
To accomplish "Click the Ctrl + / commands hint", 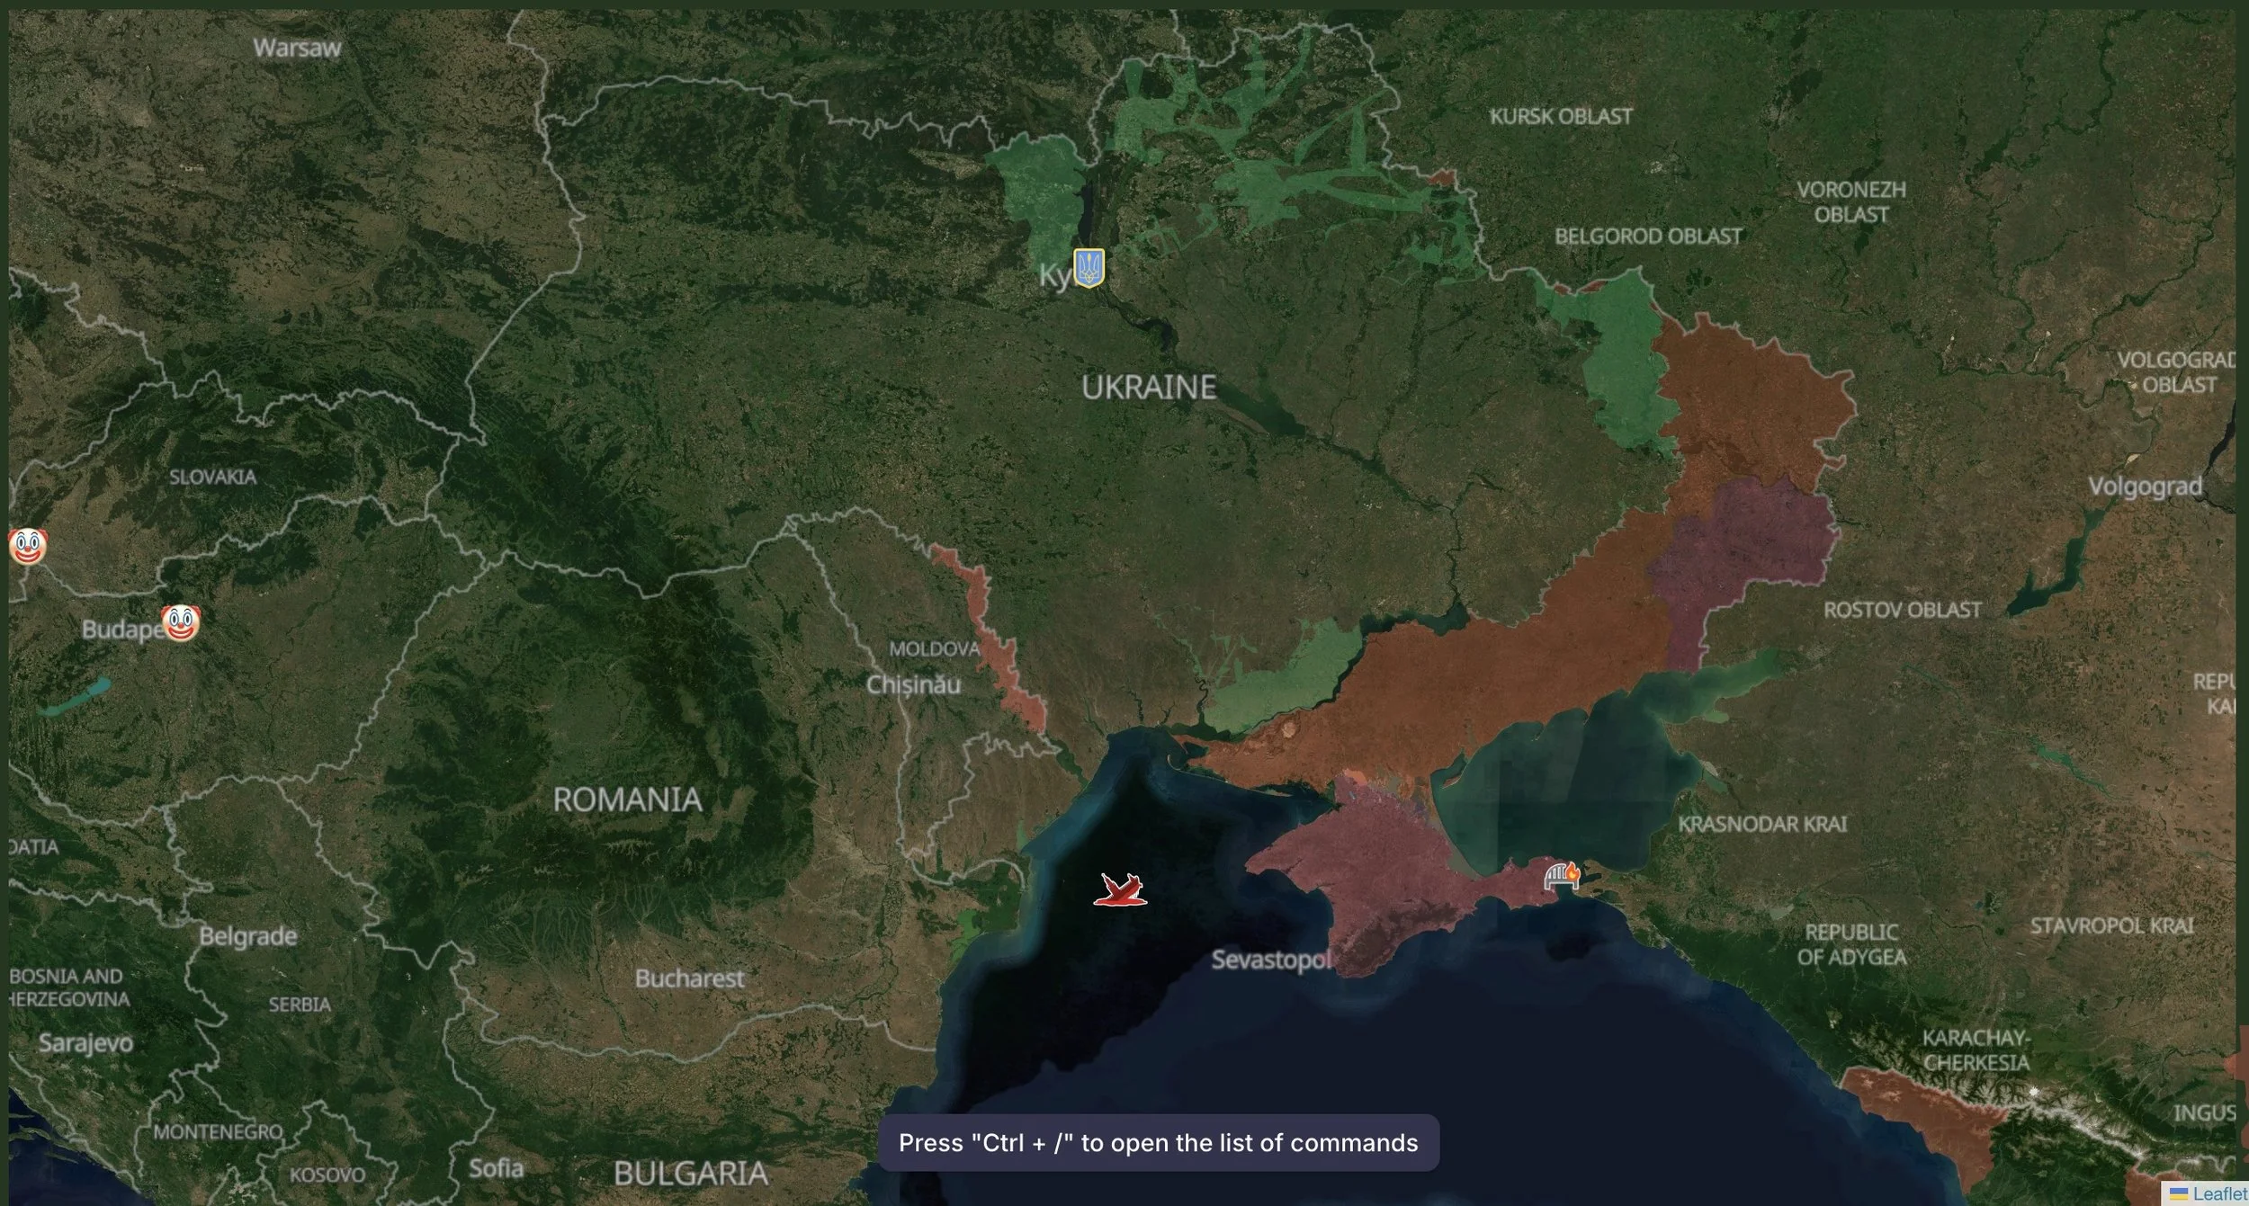I will point(1158,1143).
